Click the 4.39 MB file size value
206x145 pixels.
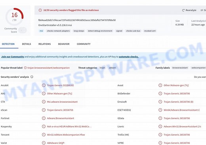pyautogui.click(x=179, y=24)
